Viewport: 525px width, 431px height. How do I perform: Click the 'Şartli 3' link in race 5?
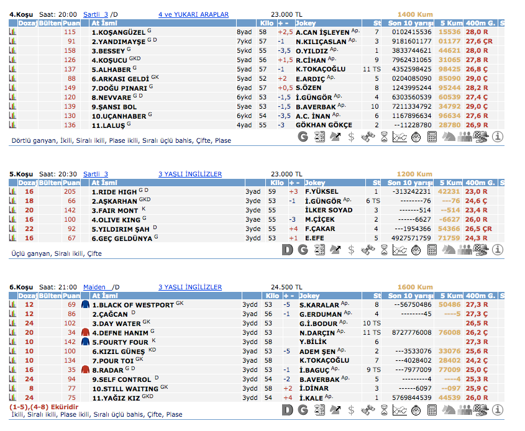pos(95,174)
